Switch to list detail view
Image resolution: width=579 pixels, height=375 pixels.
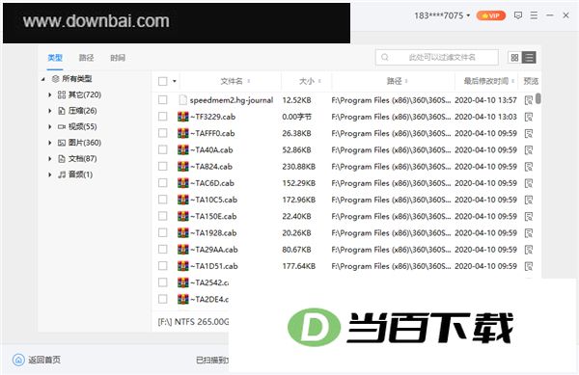click(529, 58)
